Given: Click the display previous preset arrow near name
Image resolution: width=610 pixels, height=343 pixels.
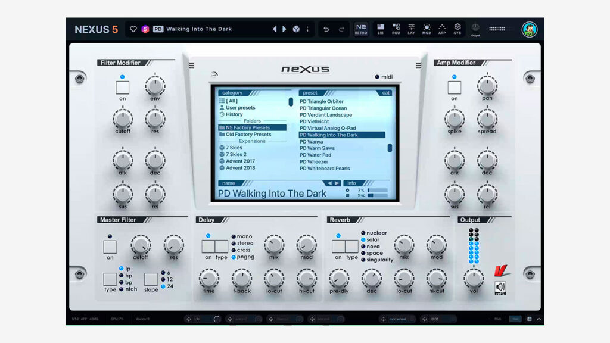Looking at the screenshot, I should [x=329, y=183].
